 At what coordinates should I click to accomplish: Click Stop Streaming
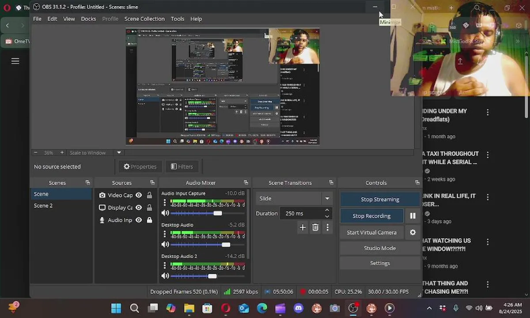click(380, 199)
